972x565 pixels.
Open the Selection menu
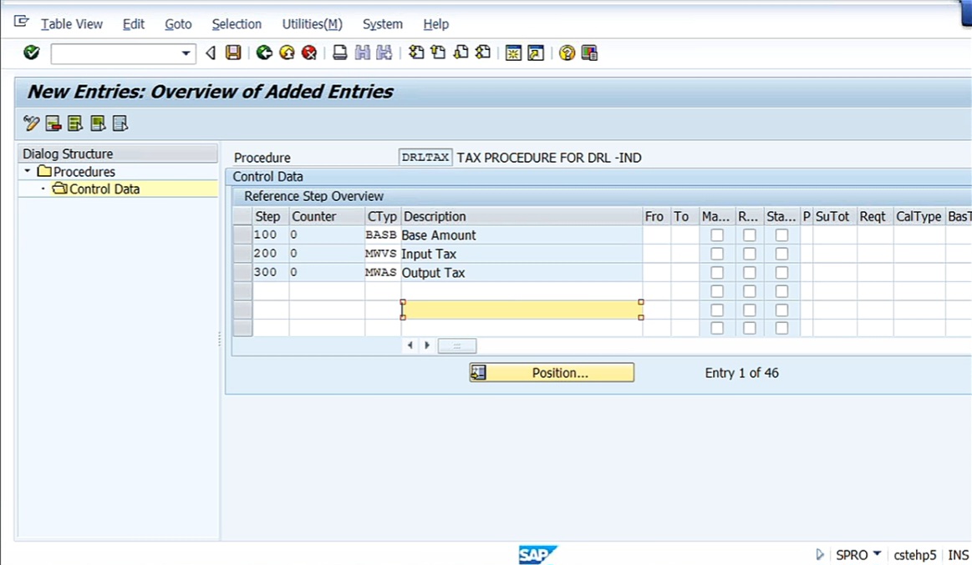(237, 24)
